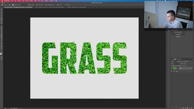The image size is (194, 109).
Task: Select the History Brush tool
Action: coord(2,29)
